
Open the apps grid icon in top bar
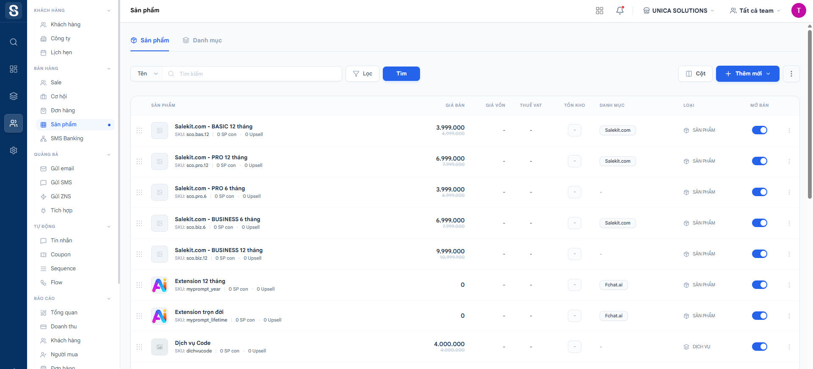pos(600,11)
